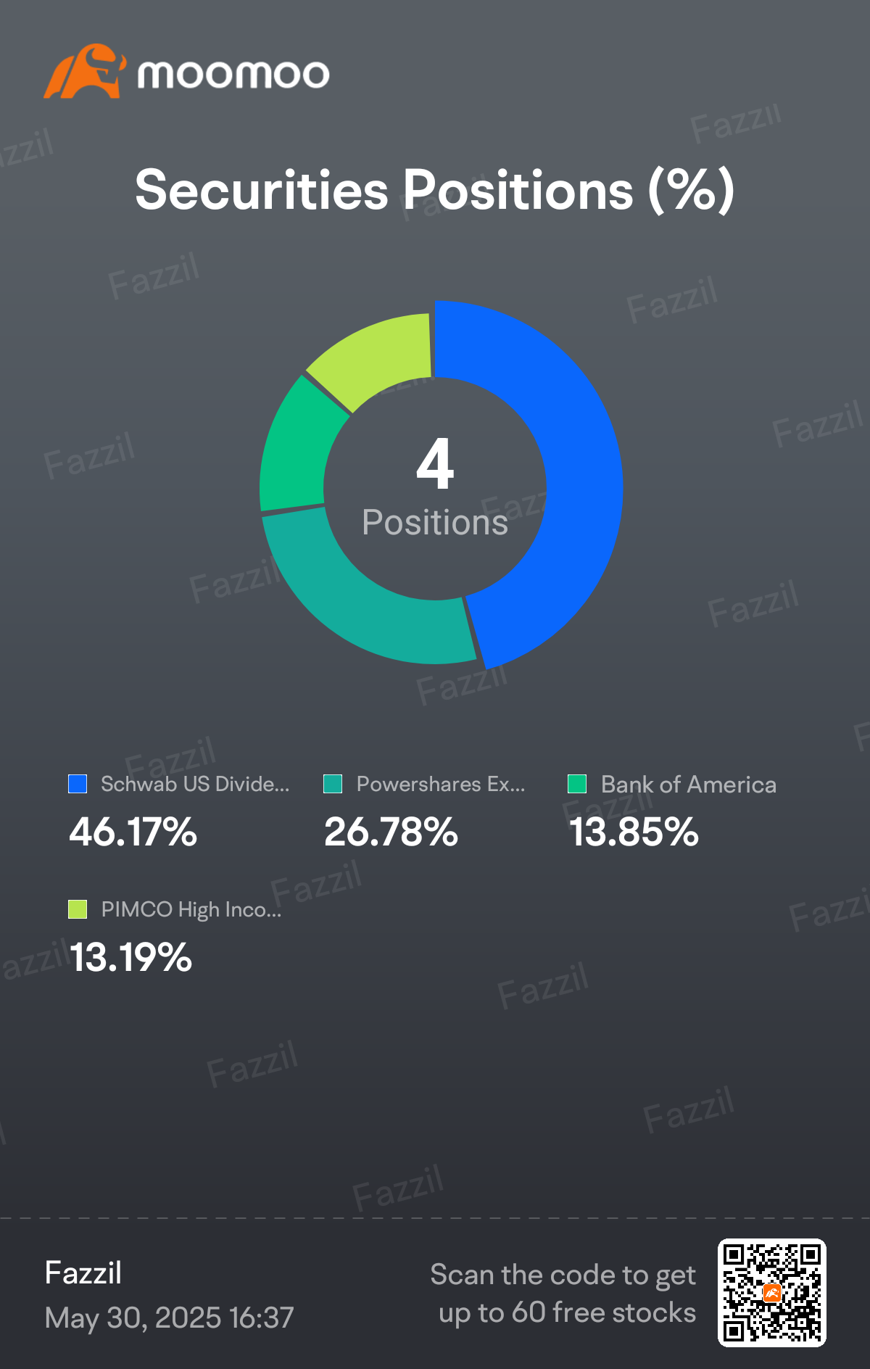The width and height of the screenshot is (870, 1369).
Task: Click the moomoo bull logo icon
Action: pos(84,71)
